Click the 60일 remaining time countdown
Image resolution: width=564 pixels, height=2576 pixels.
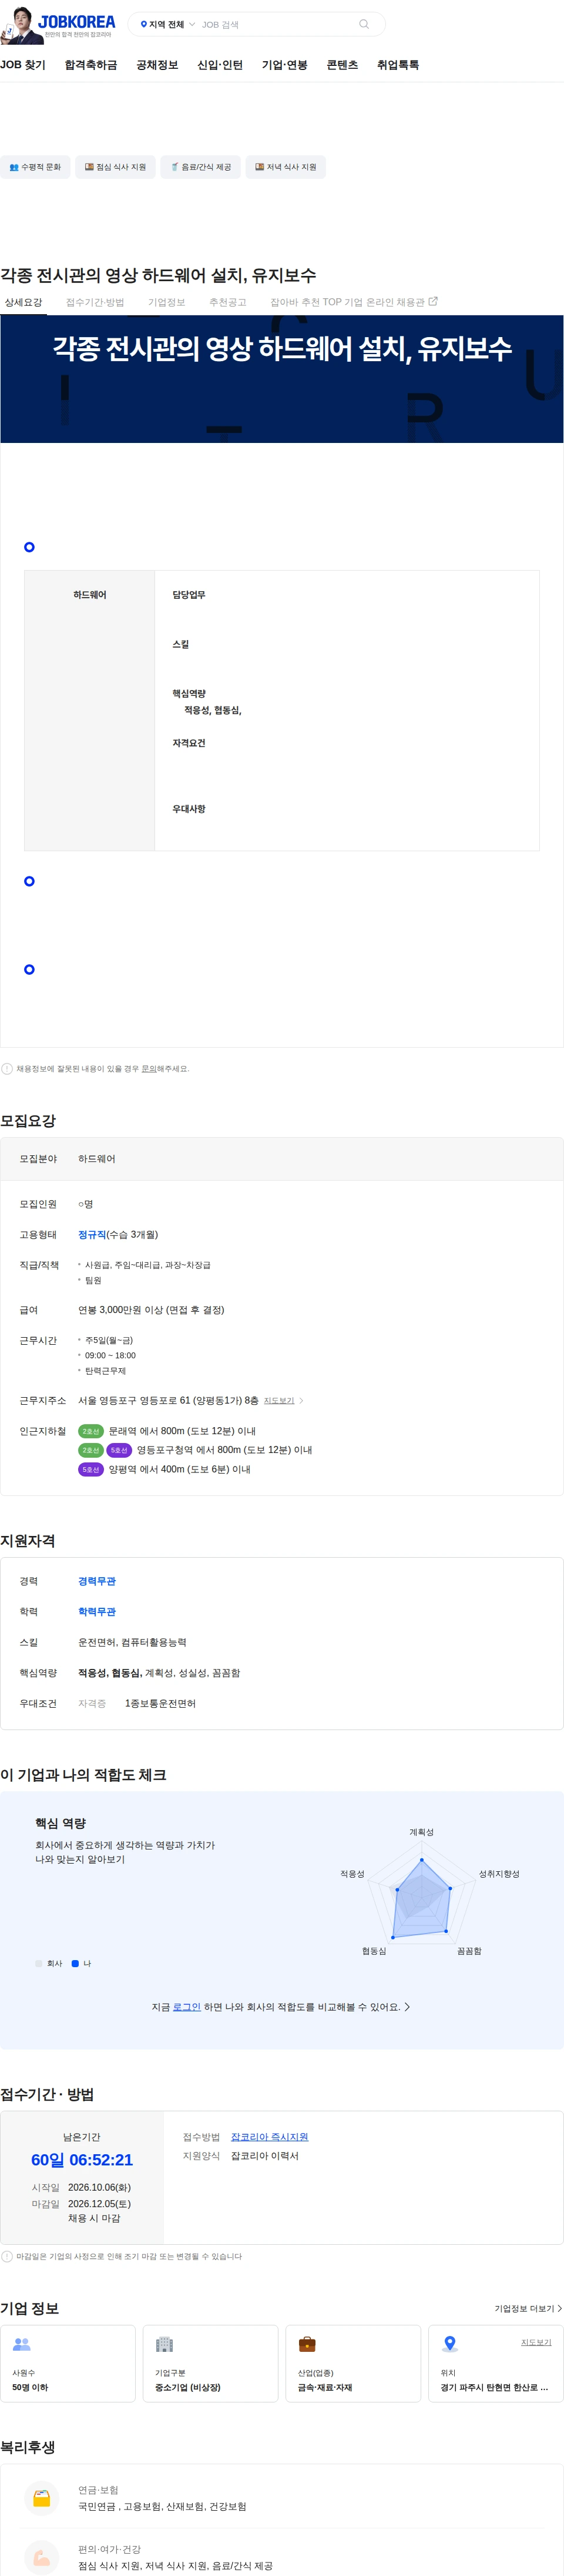(82, 2160)
